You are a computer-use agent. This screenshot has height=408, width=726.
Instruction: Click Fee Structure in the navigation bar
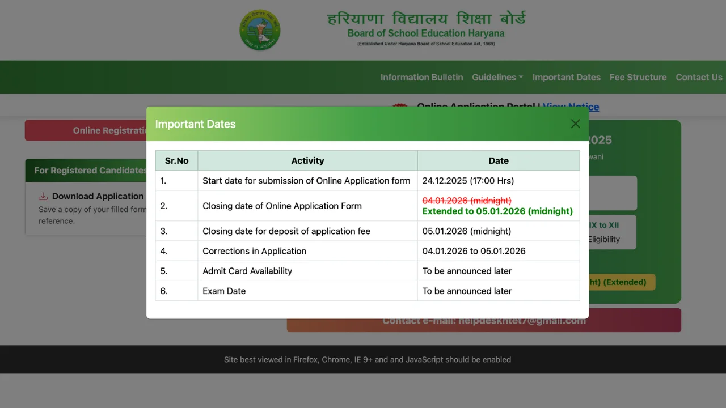pyautogui.click(x=638, y=77)
